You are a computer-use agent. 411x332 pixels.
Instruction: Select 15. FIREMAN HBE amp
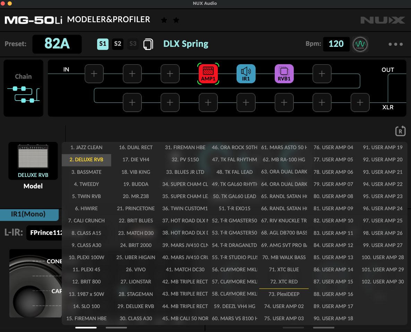click(x=86, y=318)
